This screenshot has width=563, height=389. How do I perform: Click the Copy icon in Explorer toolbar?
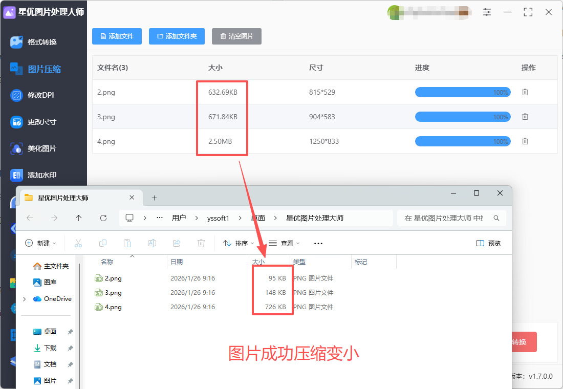click(103, 243)
